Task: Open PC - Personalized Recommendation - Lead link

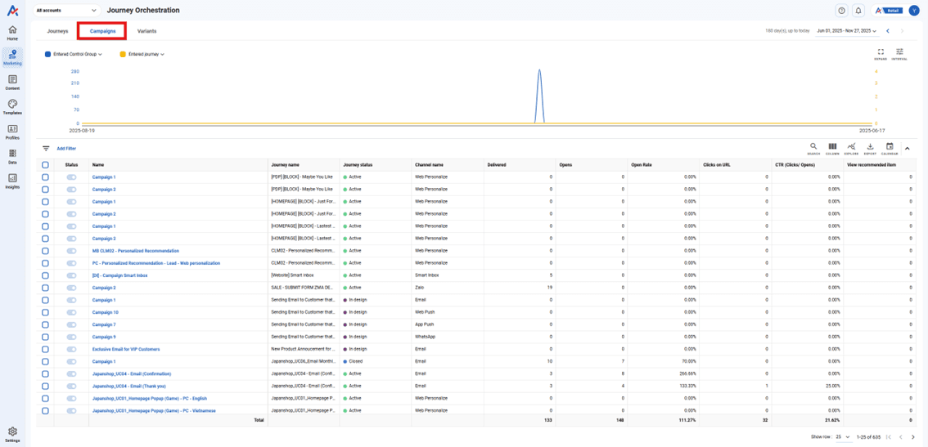Action: [x=156, y=263]
